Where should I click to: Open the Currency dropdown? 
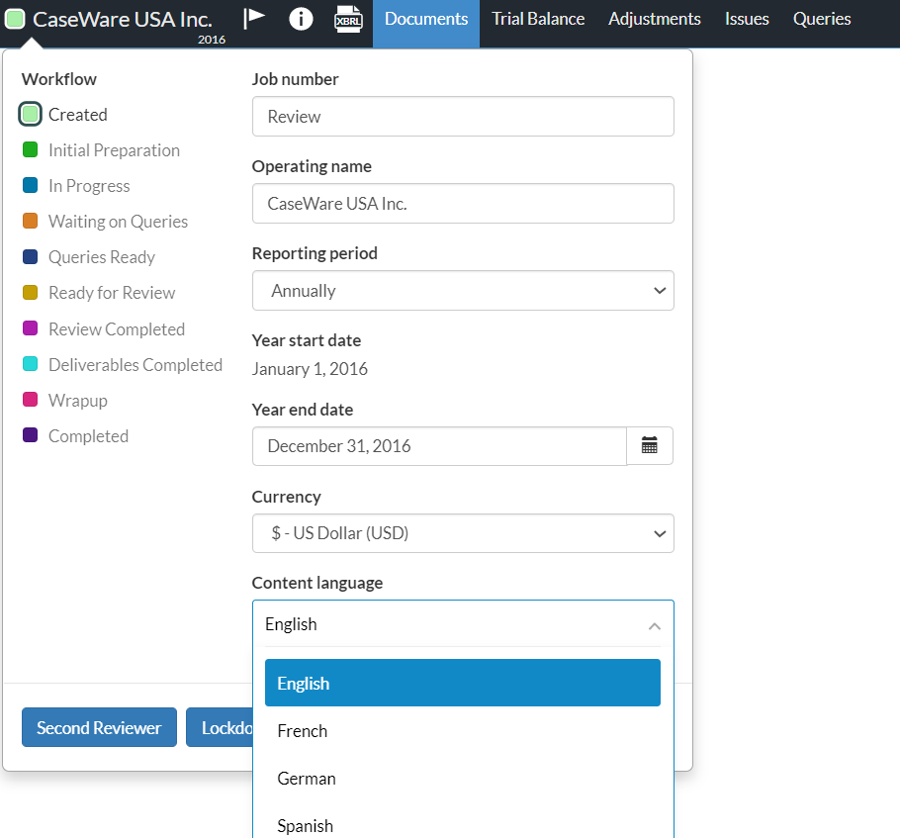click(463, 533)
